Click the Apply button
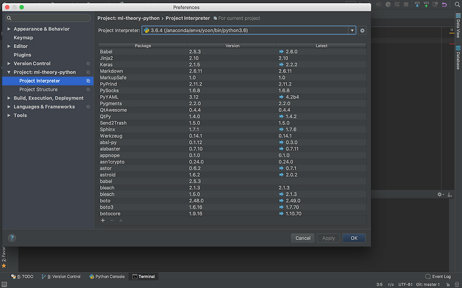 tap(329, 238)
